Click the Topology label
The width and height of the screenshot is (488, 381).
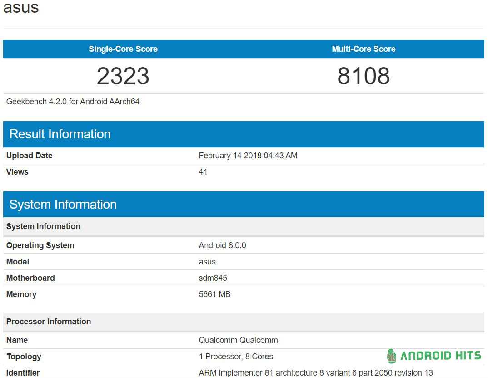point(24,357)
